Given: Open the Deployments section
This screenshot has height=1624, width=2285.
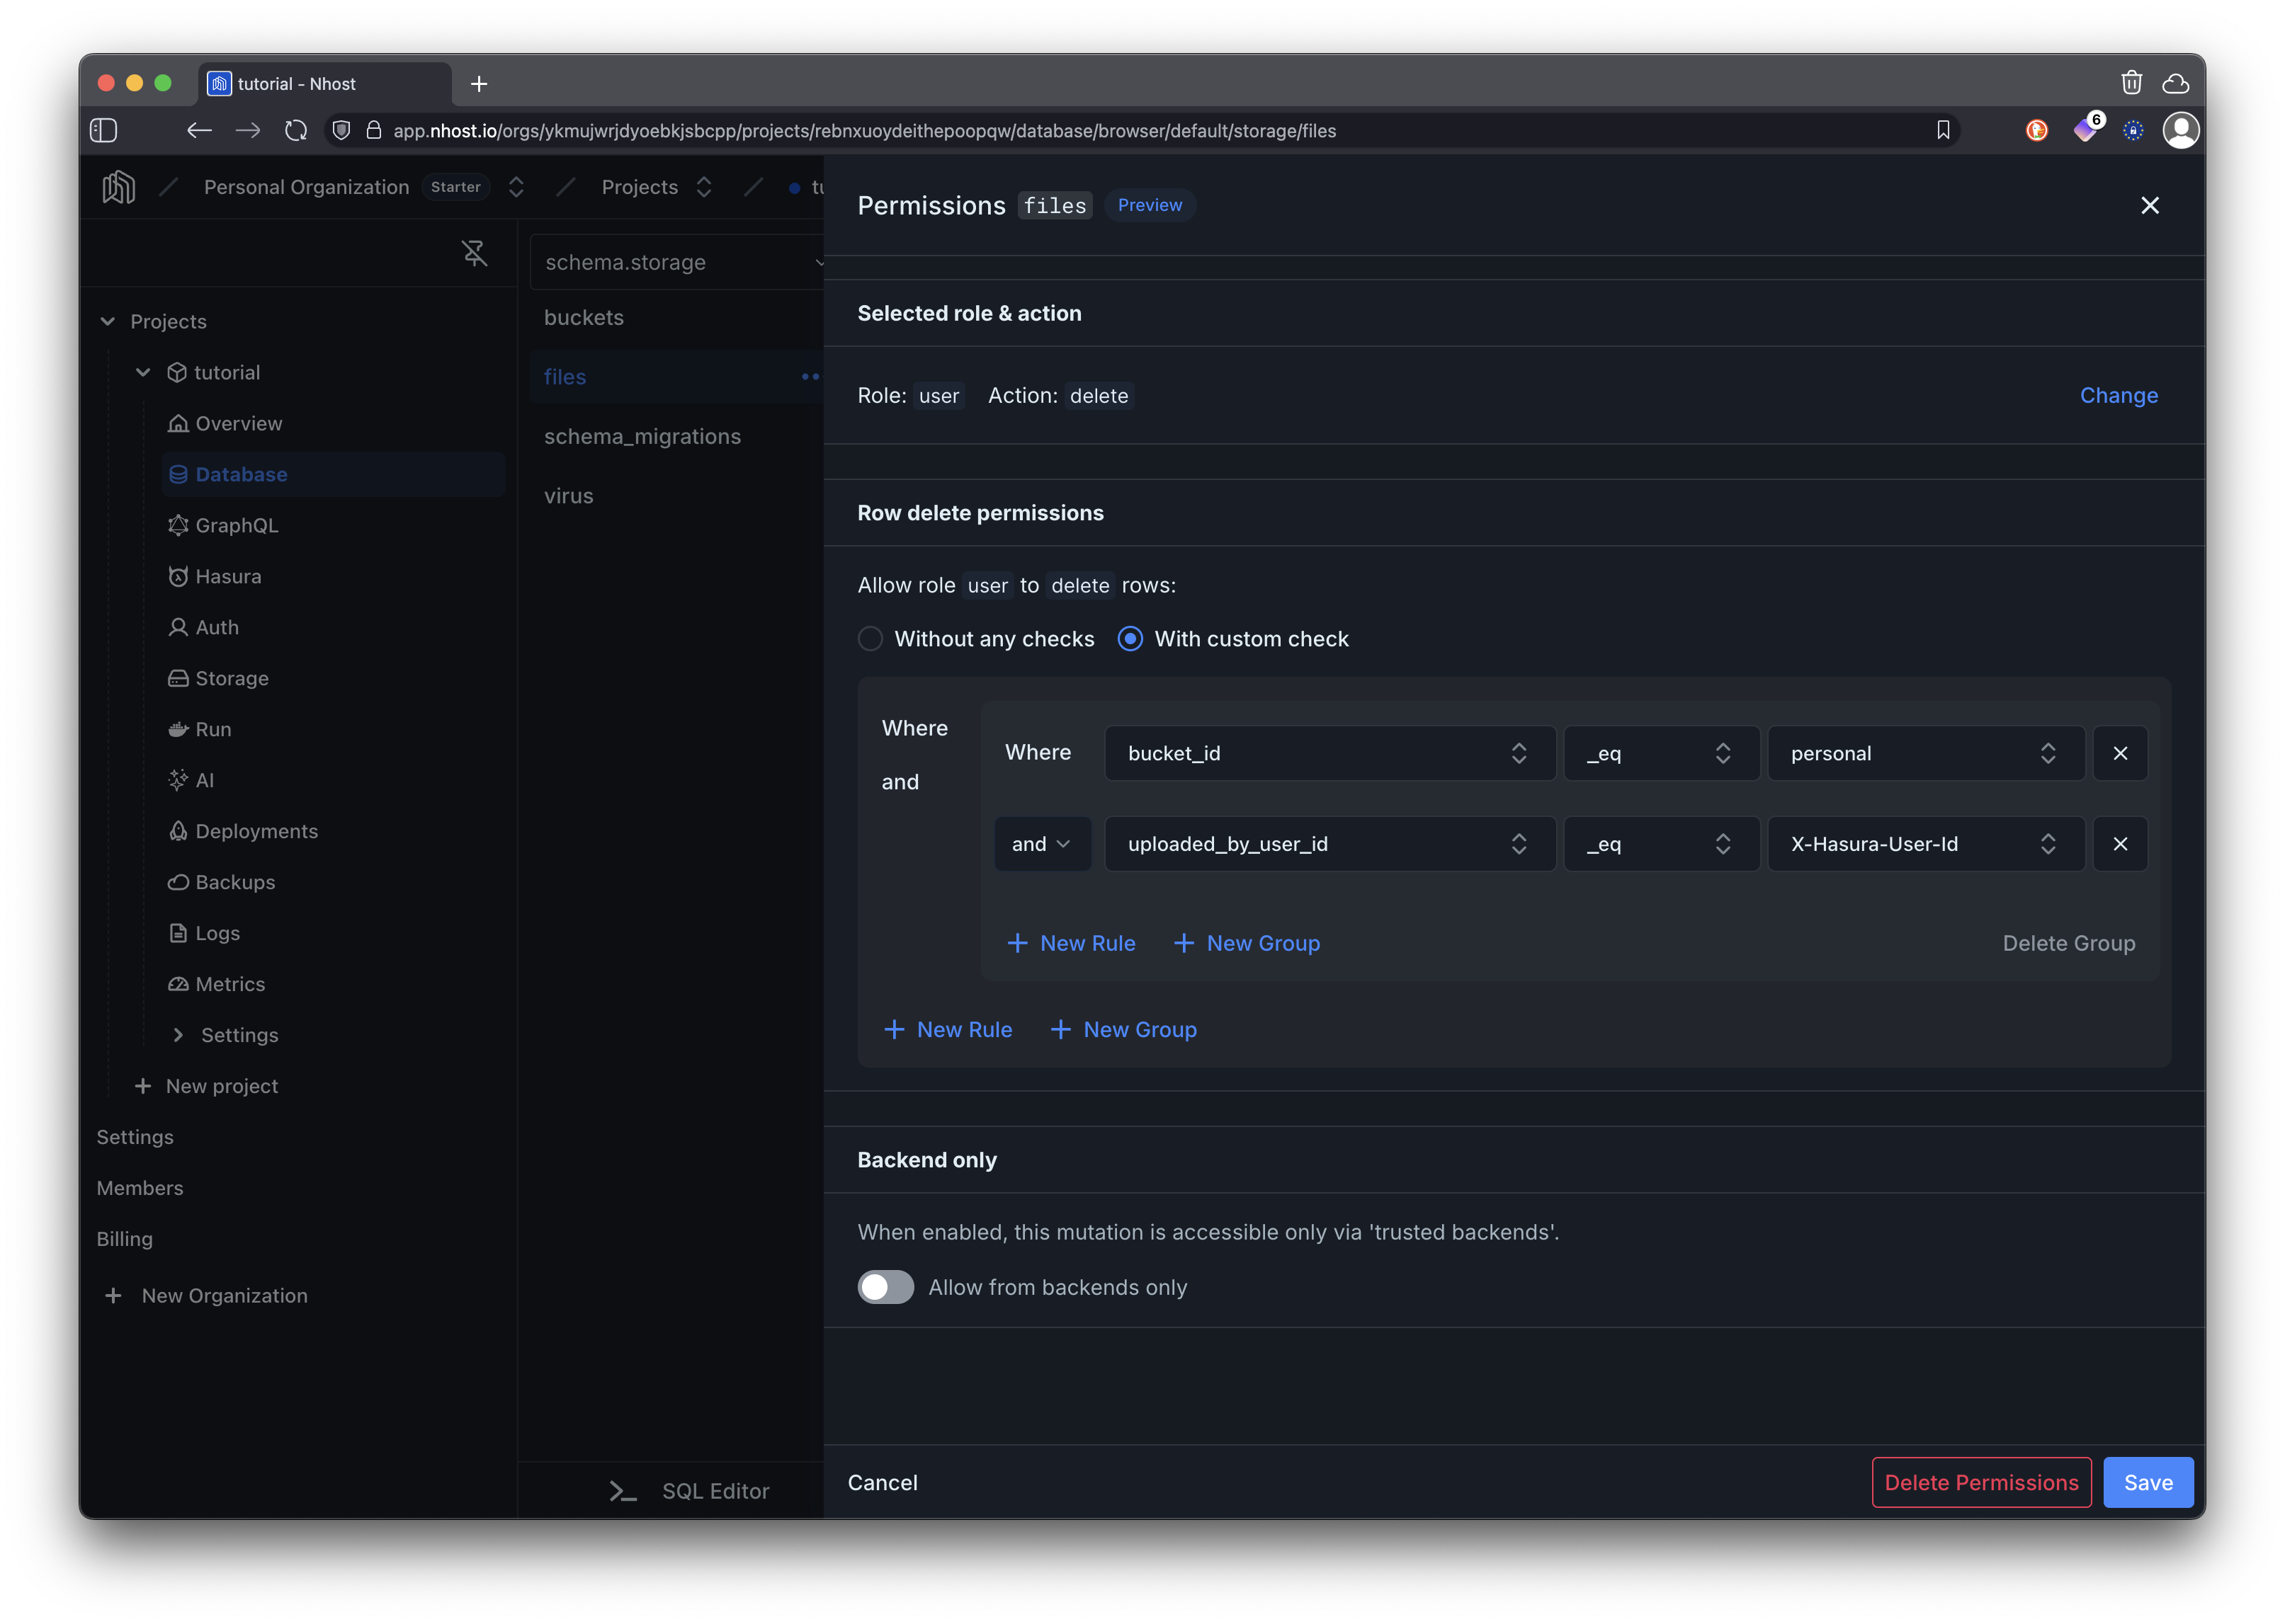Looking at the screenshot, I should tap(256, 831).
